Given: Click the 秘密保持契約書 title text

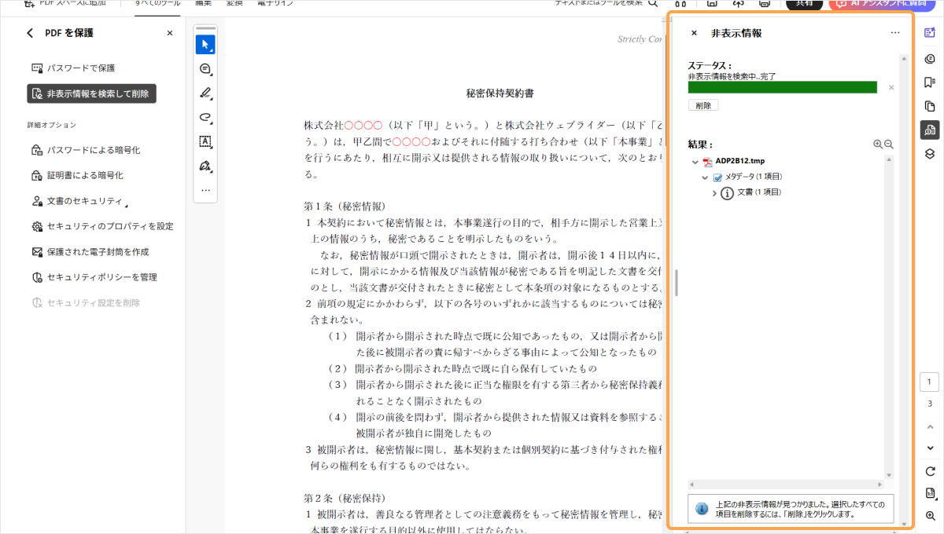Looking at the screenshot, I should coord(500,93).
